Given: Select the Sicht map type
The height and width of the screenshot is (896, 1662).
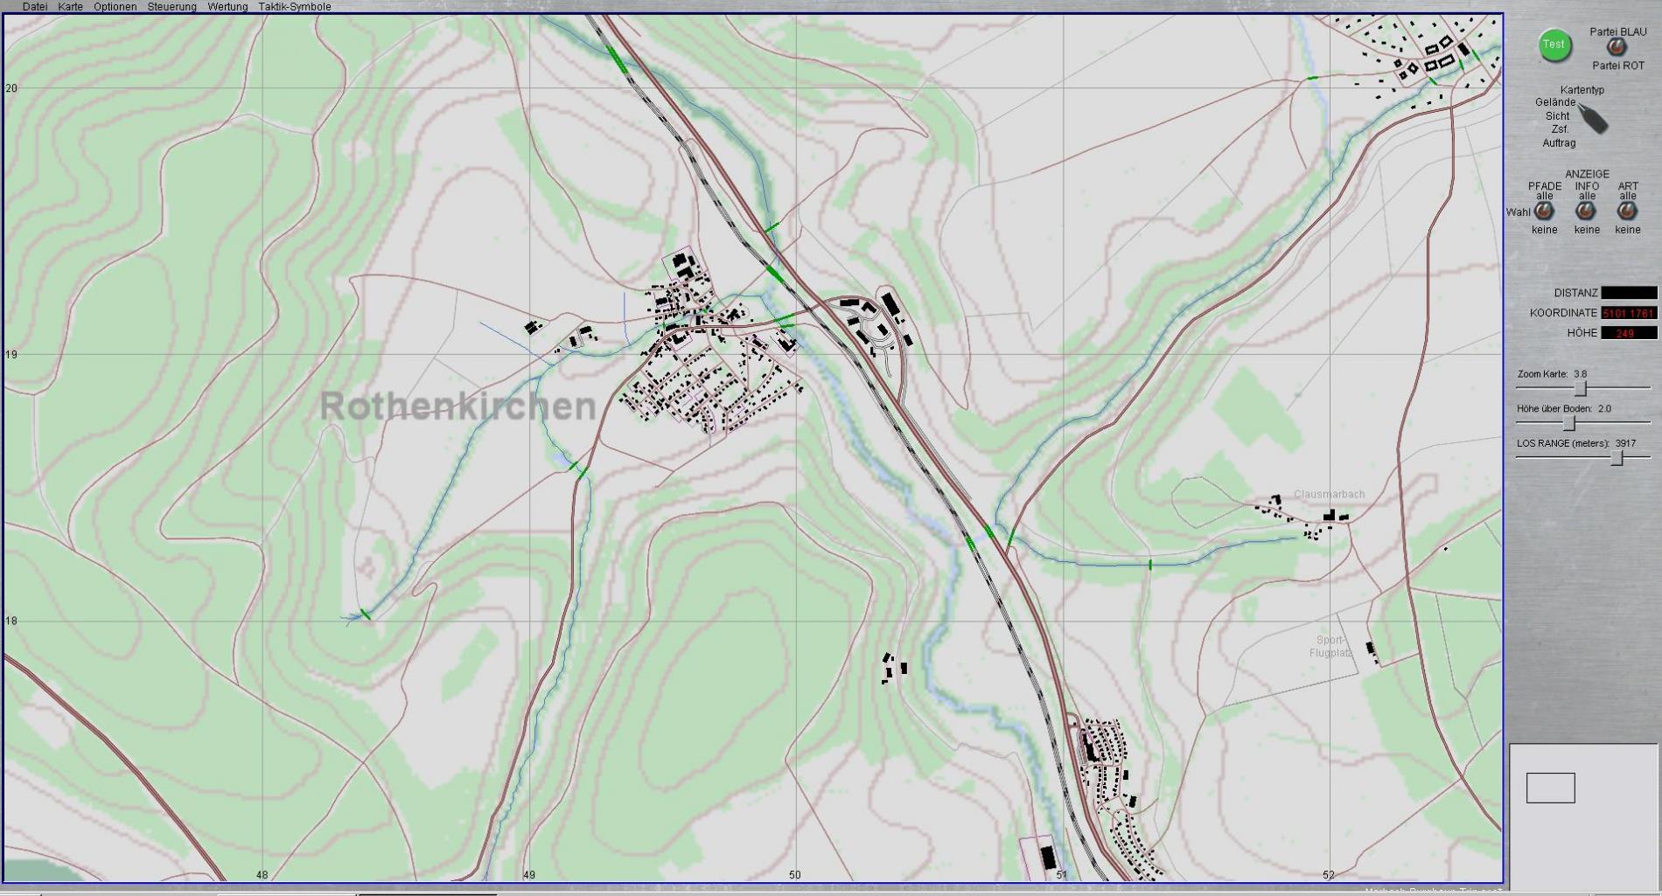Looking at the screenshot, I should 1557,115.
